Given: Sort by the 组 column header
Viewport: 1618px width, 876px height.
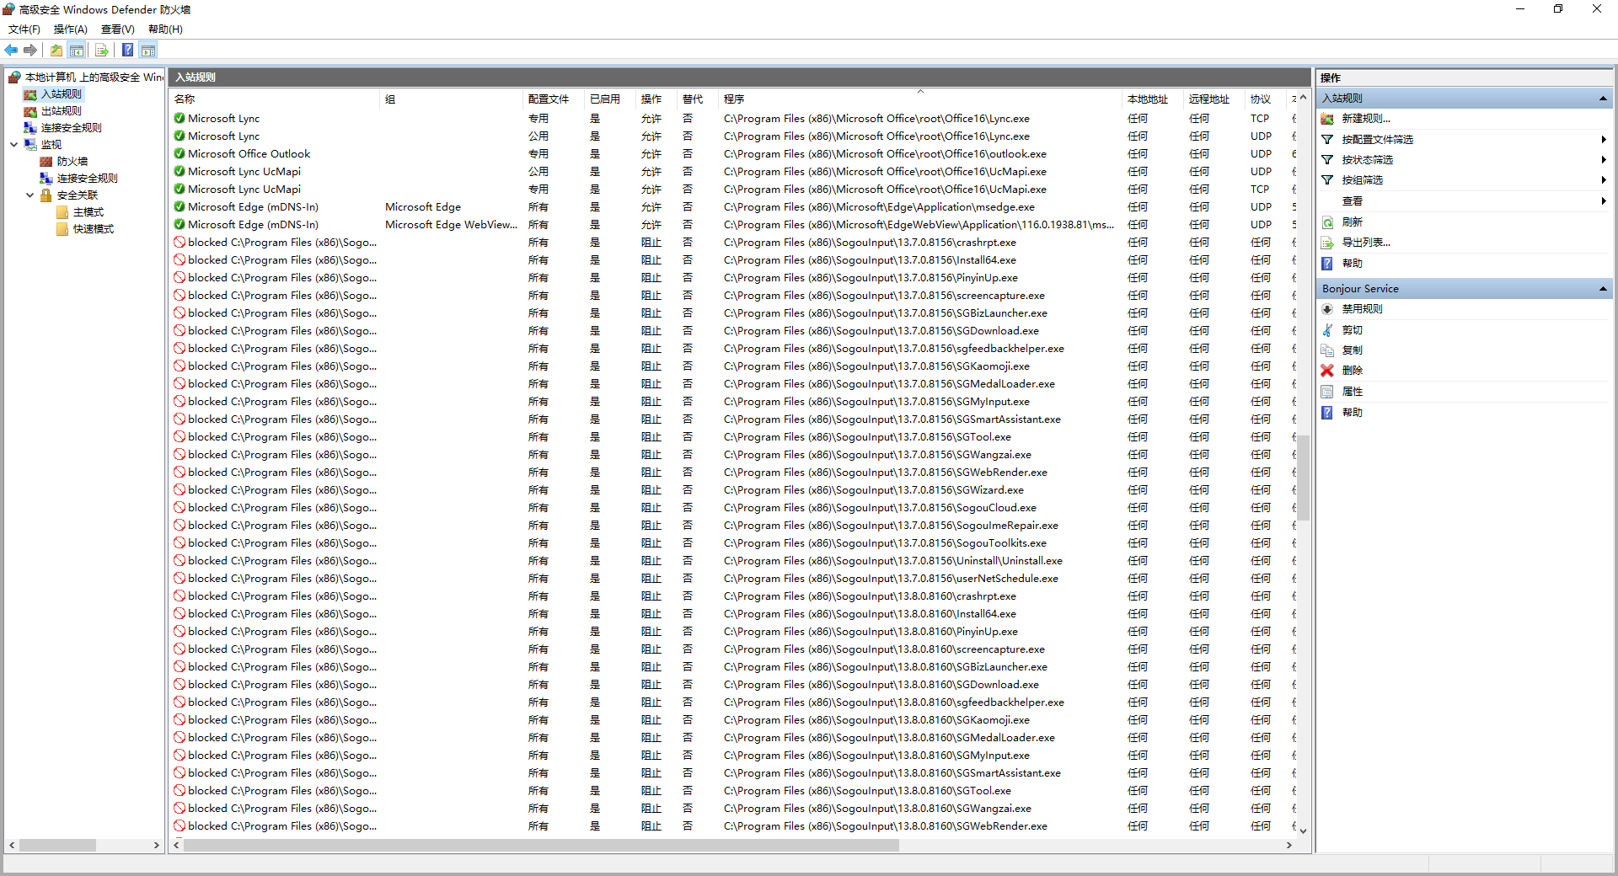Looking at the screenshot, I should click(451, 99).
